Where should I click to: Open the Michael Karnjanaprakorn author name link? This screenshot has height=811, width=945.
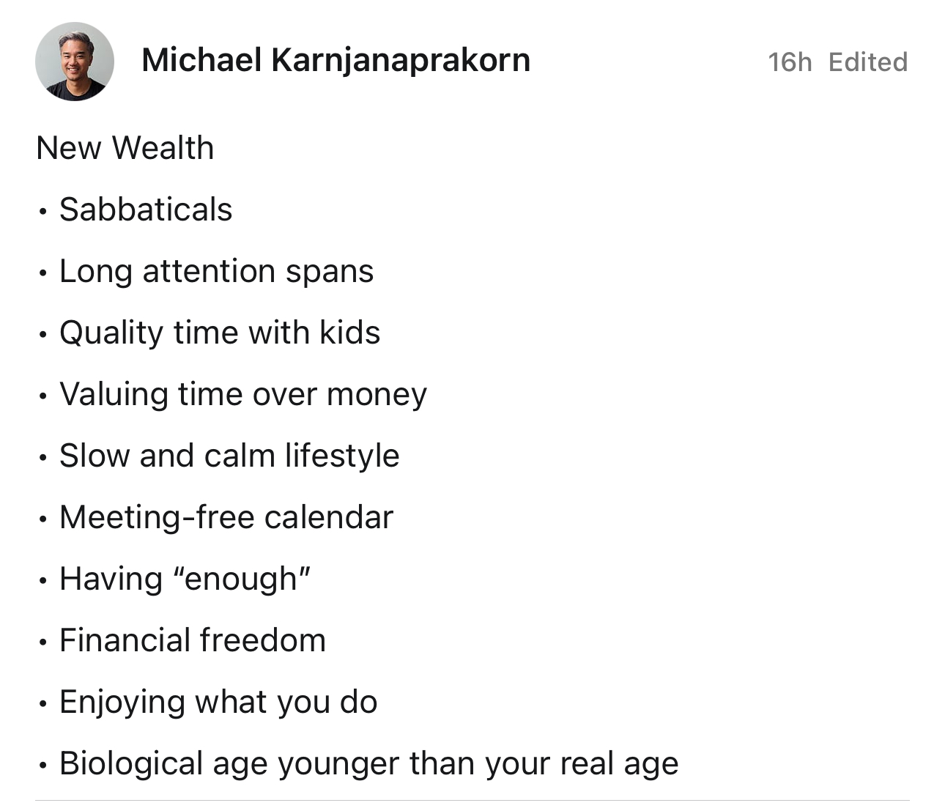pyautogui.click(x=336, y=61)
